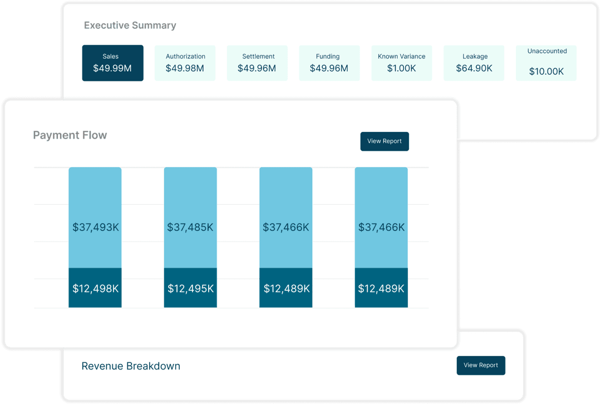The width and height of the screenshot is (601, 404).
Task: Choose the Funding $49.96M card
Action: click(x=329, y=63)
